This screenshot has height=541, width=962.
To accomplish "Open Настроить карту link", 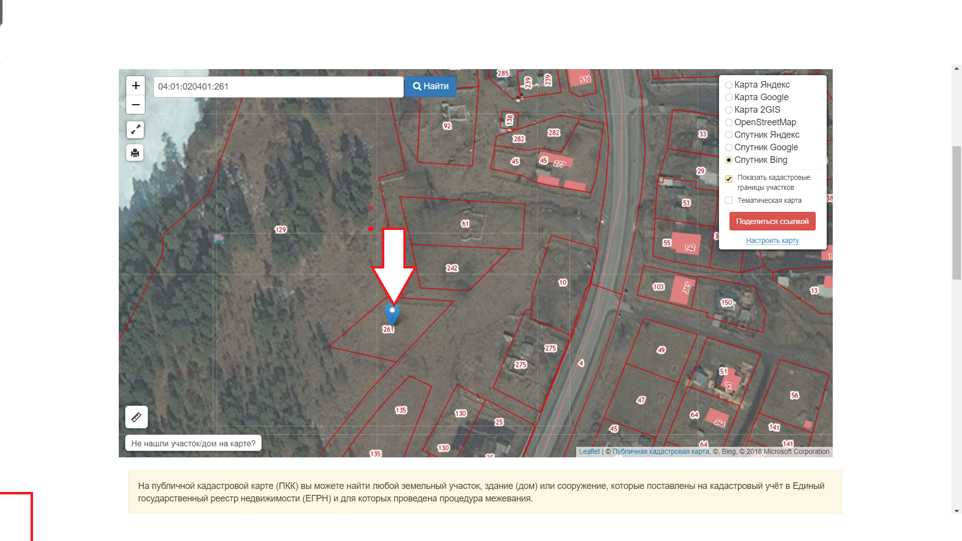I will (772, 241).
